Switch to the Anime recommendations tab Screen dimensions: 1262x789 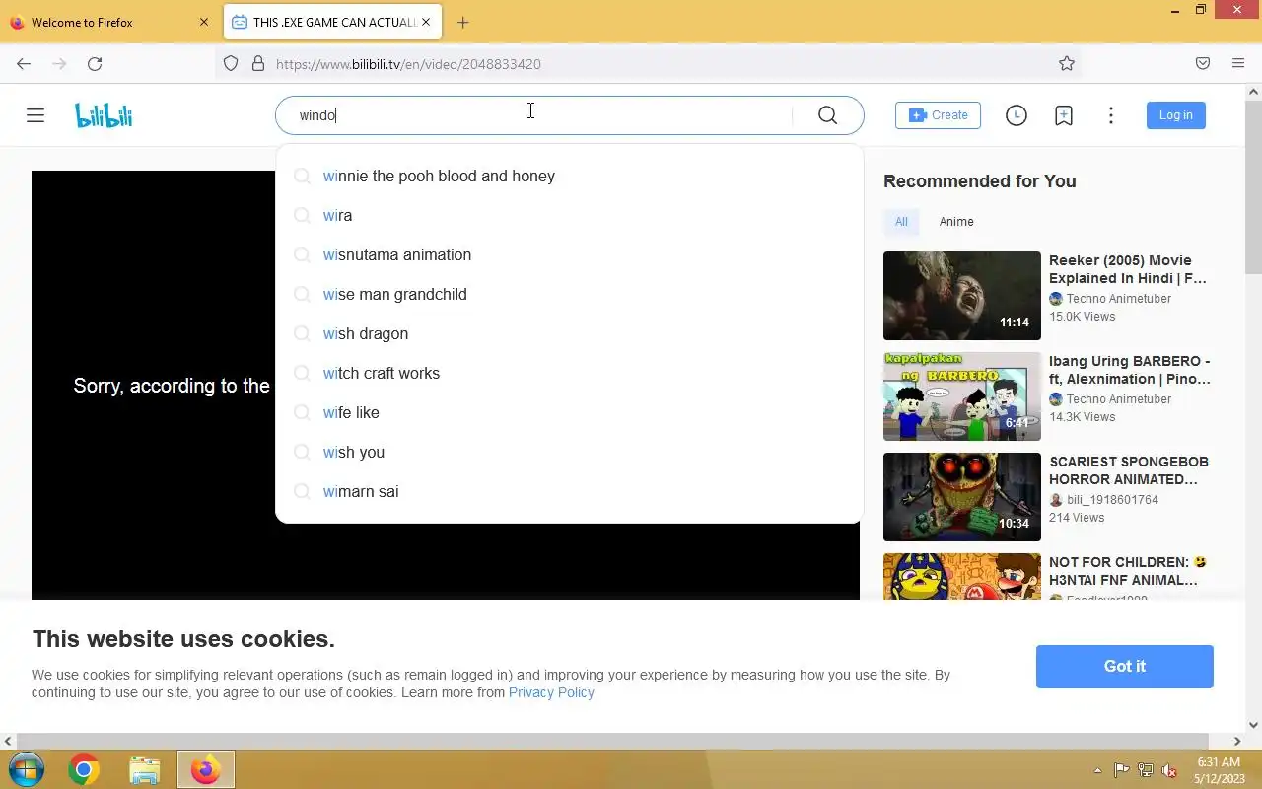(956, 222)
